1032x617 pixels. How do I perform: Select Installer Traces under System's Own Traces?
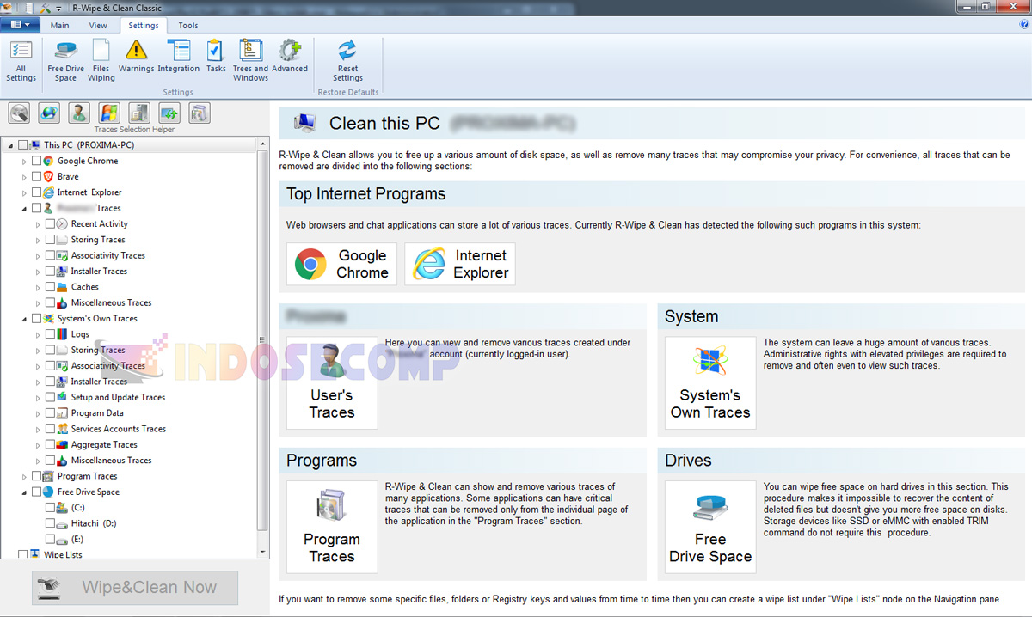pyautogui.click(x=99, y=382)
